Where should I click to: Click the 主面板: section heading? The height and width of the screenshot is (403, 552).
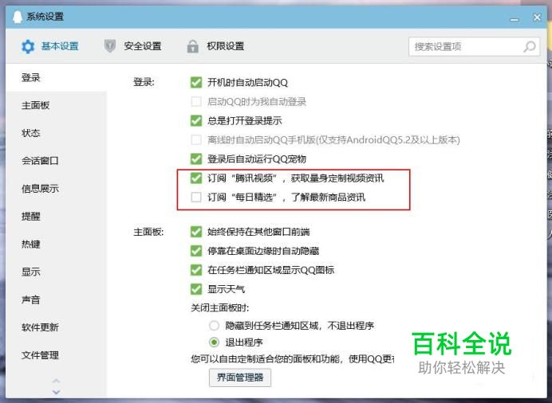tap(148, 232)
